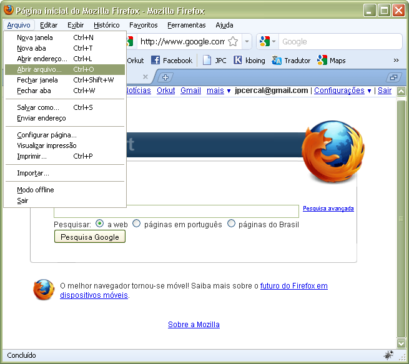Viewport: 409px width, 364px height.
Task: Click the Configurações link
Action: 339,91
